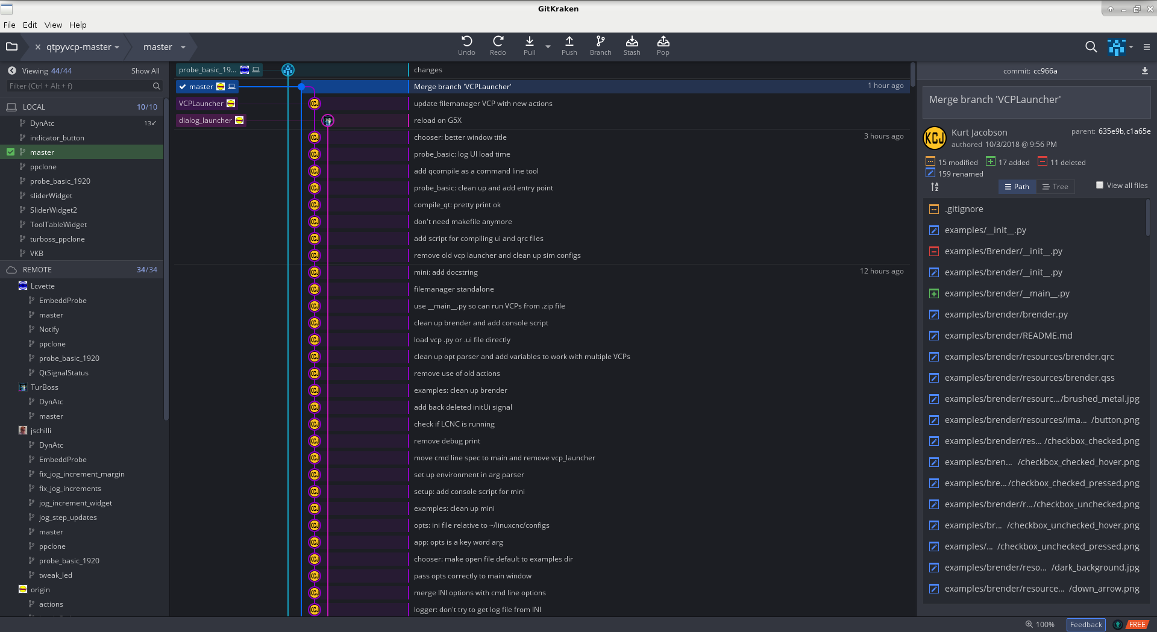Screen dimensions: 1157x632
Task: Click Kurt Jacobson's author avatar
Action: pos(935,138)
